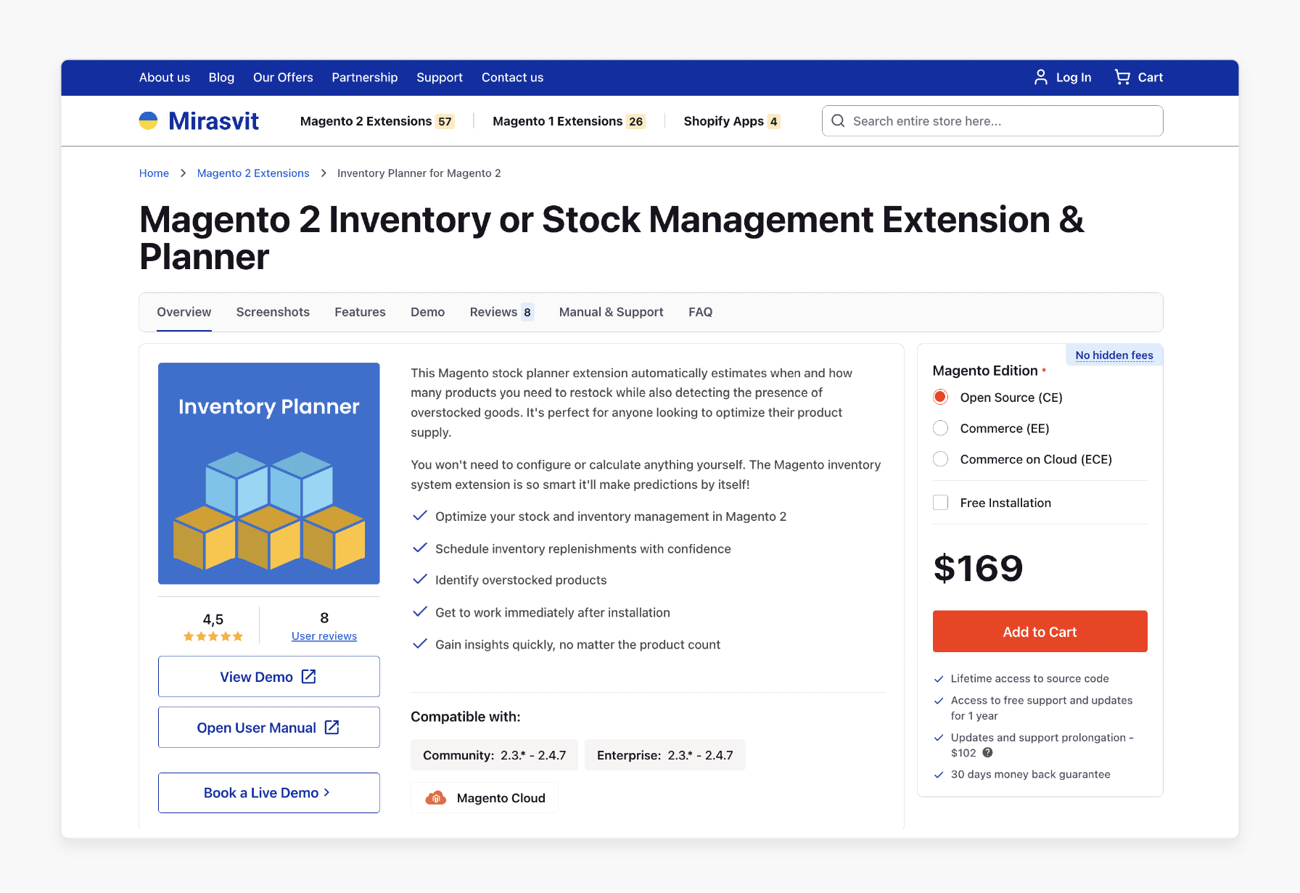This screenshot has width=1300, height=893.
Task: Open Contact us link
Action: 512,78
